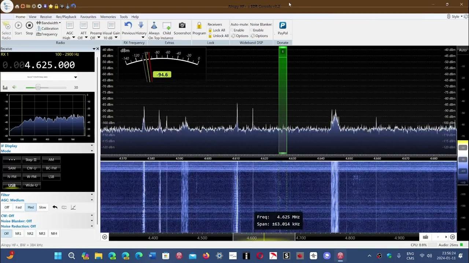
Task: Mute audio with the speaker icon
Action: point(14,87)
